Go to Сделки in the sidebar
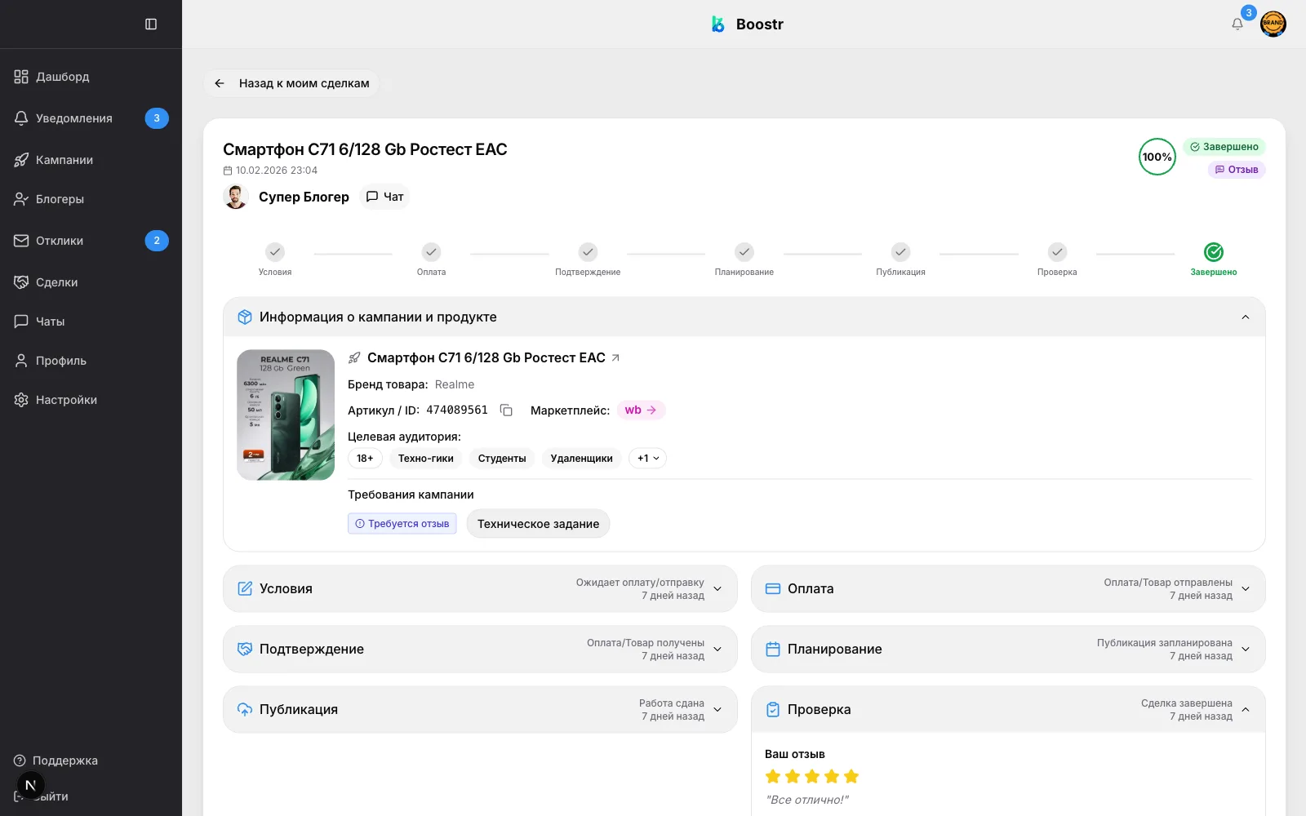1306x816 pixels. (56, 282)
